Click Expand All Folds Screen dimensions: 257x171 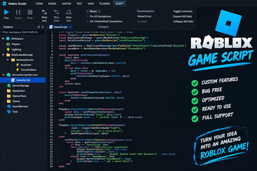[x=183, y=16]
